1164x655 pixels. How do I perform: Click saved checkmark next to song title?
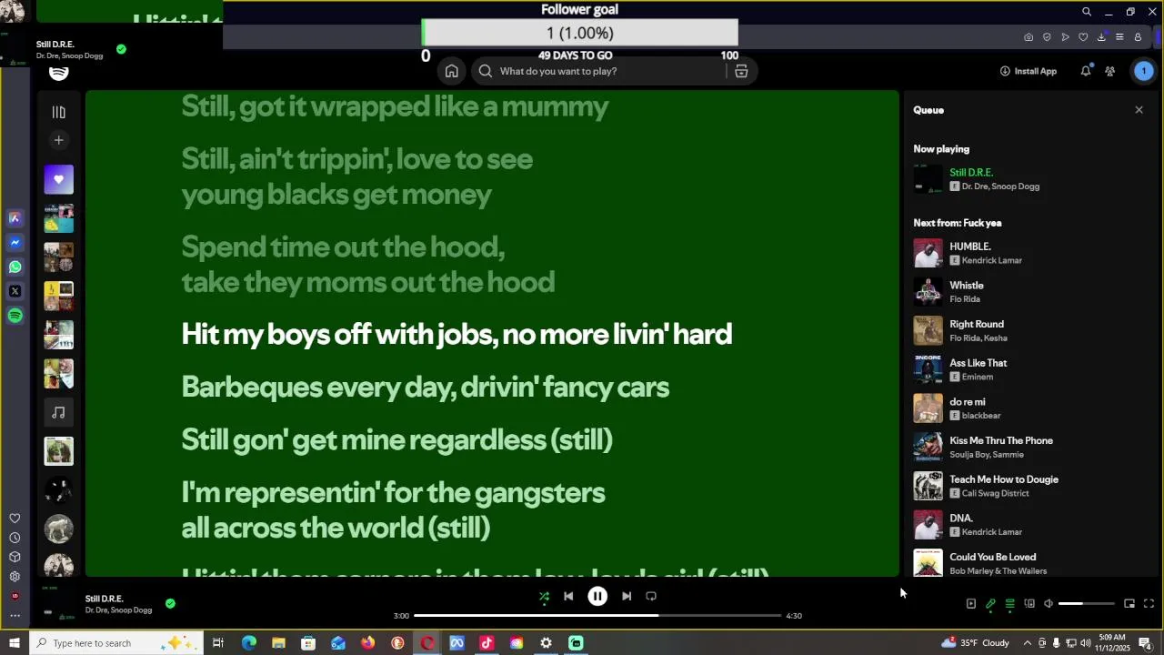click(170, 603)
